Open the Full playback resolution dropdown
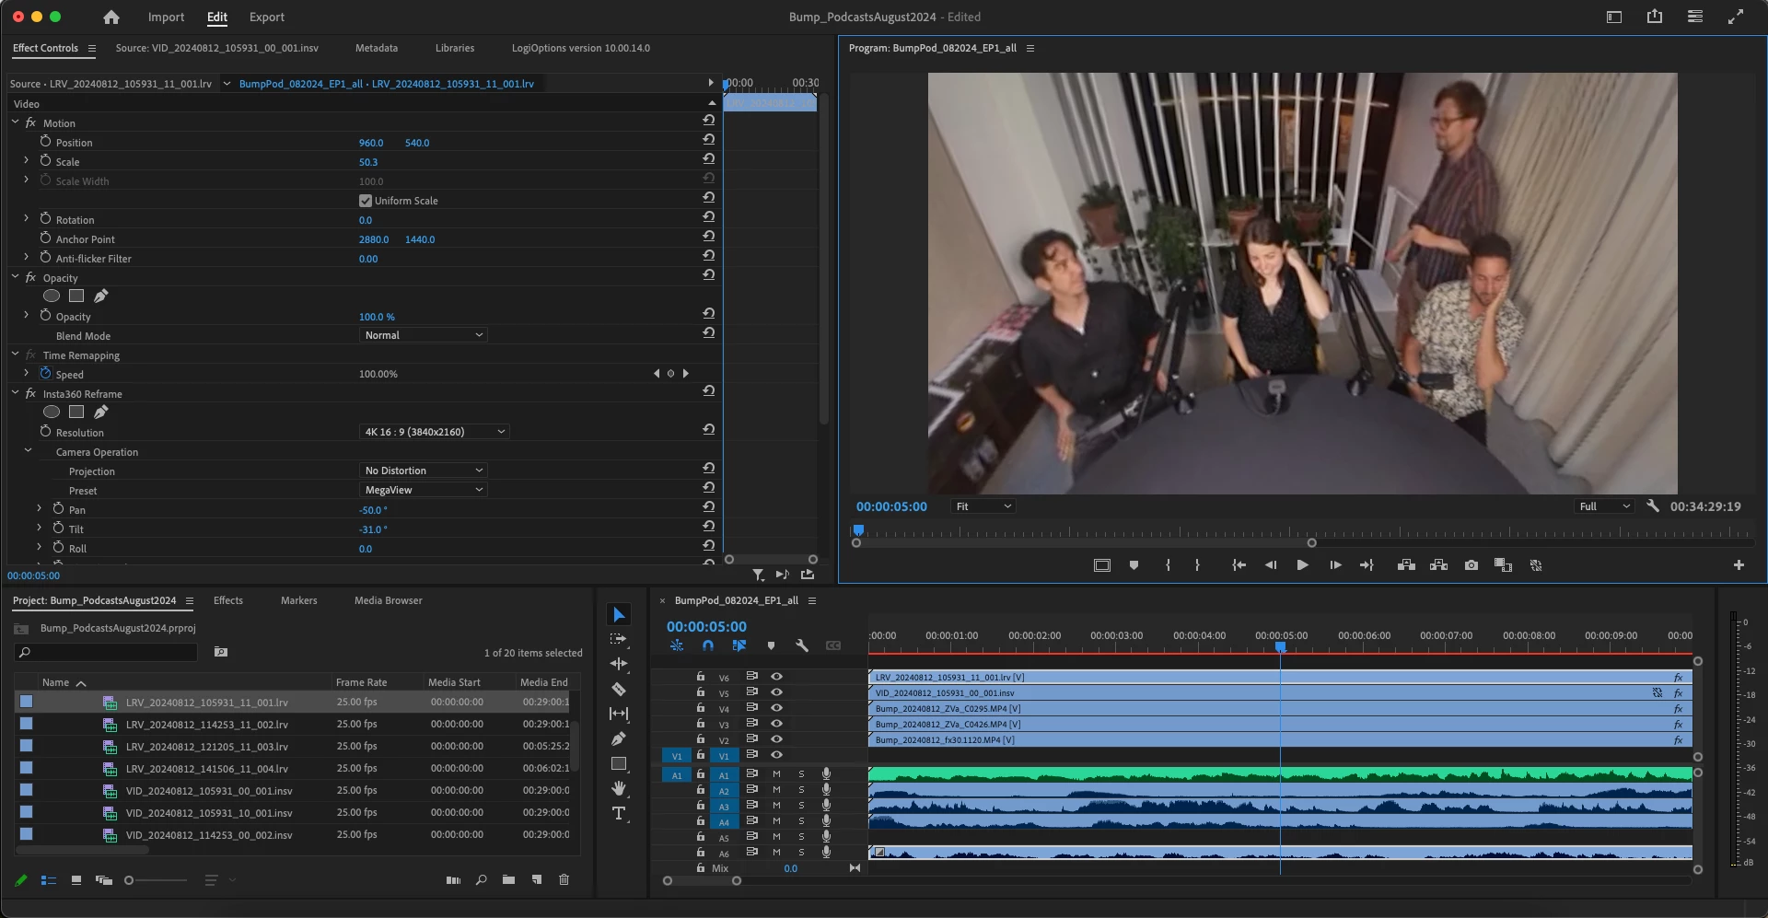This screenshot has height=918, width=1768. 1604,506
